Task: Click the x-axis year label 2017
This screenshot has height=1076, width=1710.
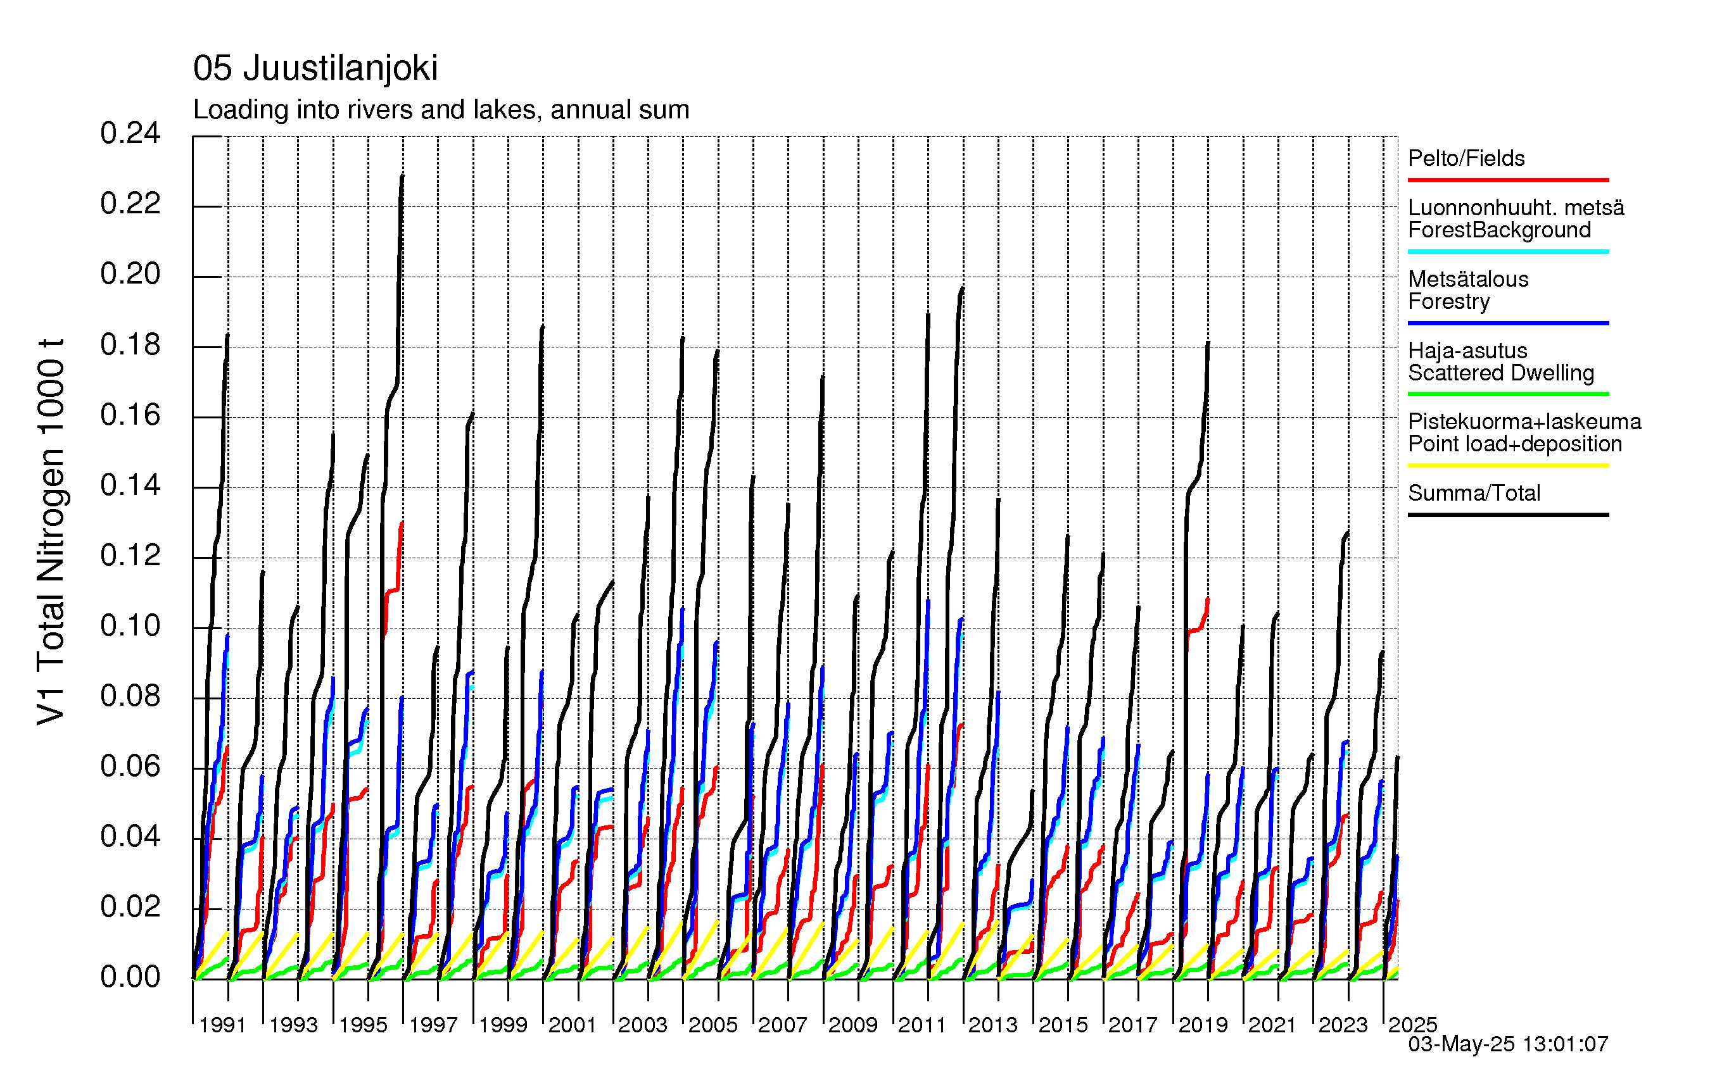Action: click(x=1132, y=1025)
